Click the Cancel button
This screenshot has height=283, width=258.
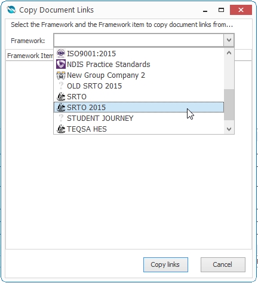(x=223, y=264)
